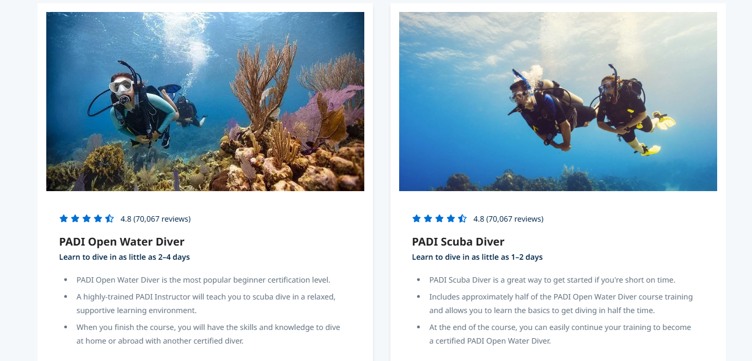Click "Learn to dive in 2–4 days" subtitle
Image resolution: width=752 pixels, height=361 pixels.
pyautogui.click(x=125, y=257)
